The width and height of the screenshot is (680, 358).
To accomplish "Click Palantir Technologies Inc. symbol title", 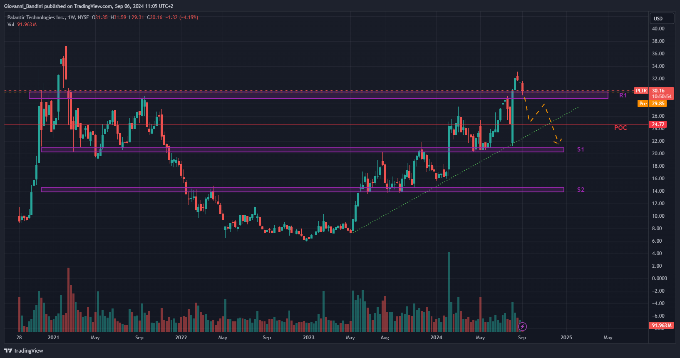I will 37,17.
